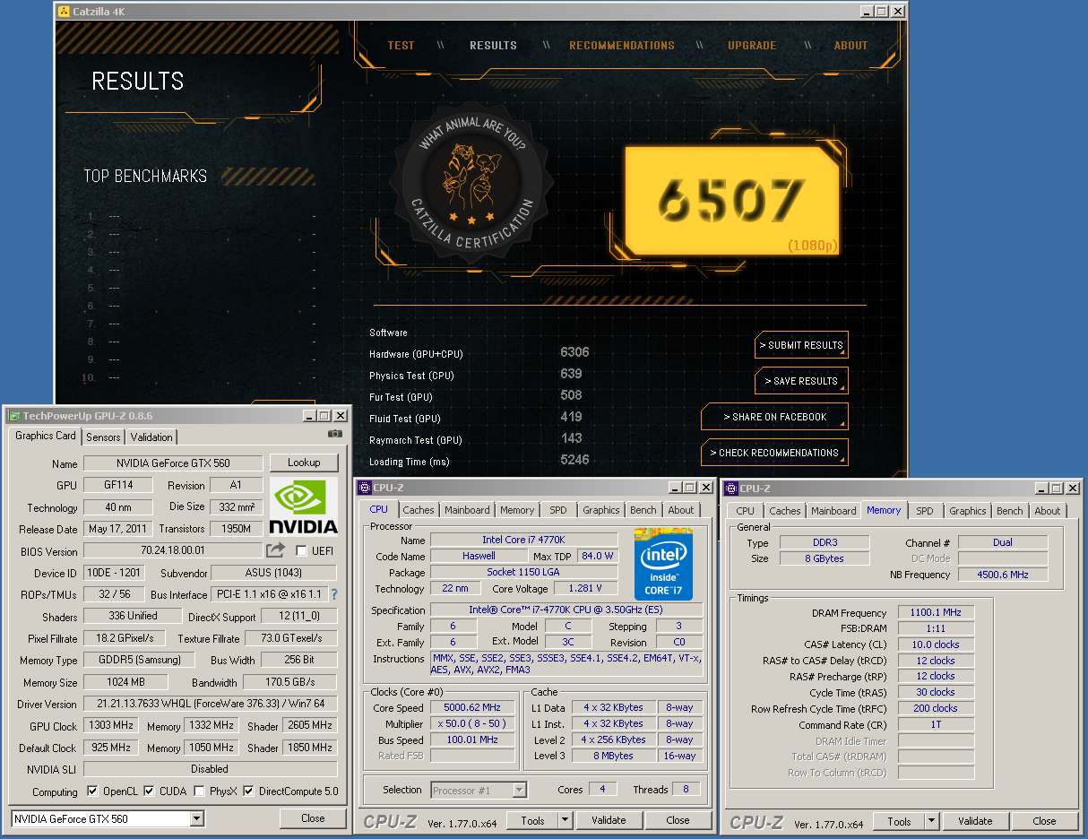Click the Driver Version field in GPU-Z
The width and height of the screenshot is (1088, 839).
tap(210, 704)
